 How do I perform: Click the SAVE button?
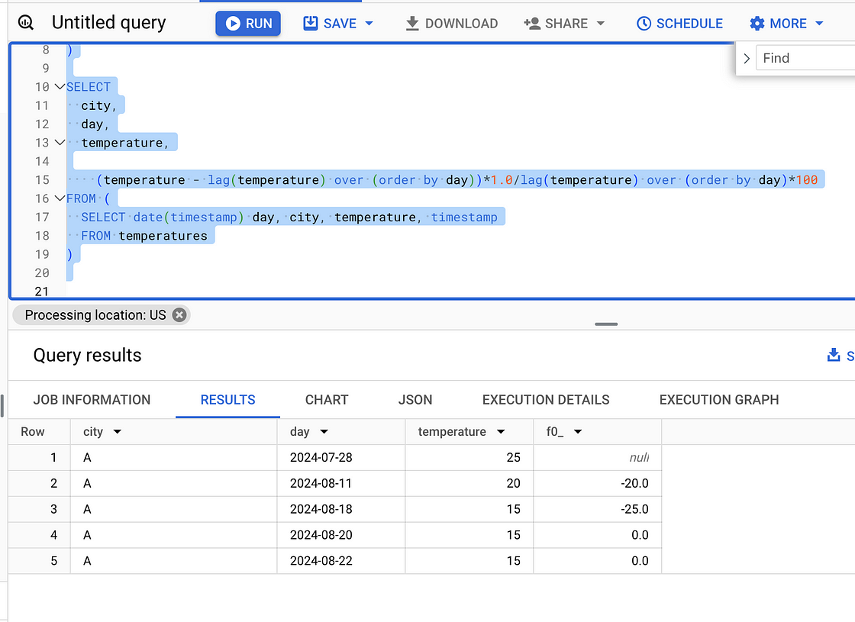pyautogui.click(x=330, y=24)
